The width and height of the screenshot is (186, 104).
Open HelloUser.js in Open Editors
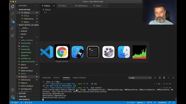click(28, 19)
